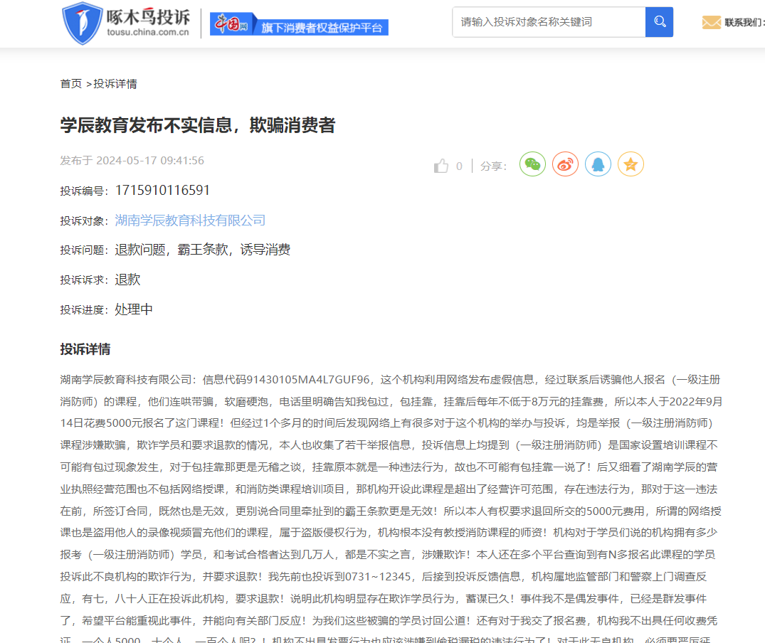765x643 pixels.
Task: Share via the green WeChat icon
Action: [x=532, y=164]
